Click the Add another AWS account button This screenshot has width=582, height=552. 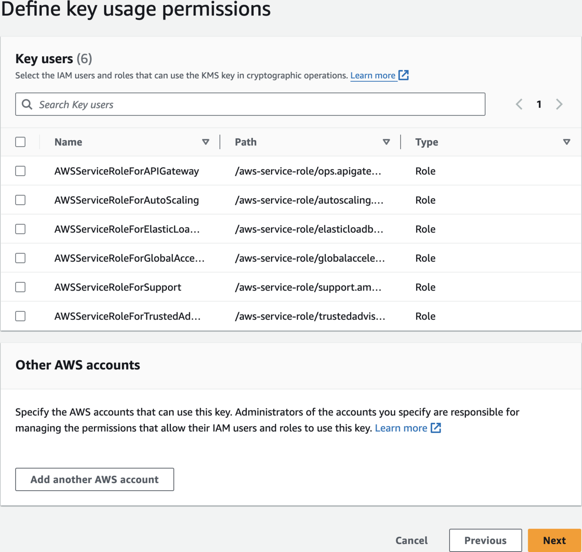tap(94, 479)
